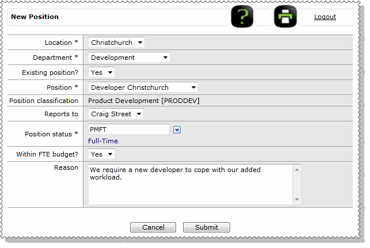Open help via green question mark icon
Image resolution: width=370 pixels, height=248 pixels.
coord(242,17)
